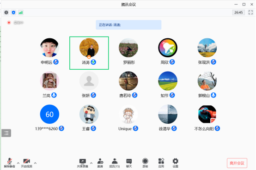256x170 pixels.
Task: Open the side list panel button
Action: click(x=6, y=133)
